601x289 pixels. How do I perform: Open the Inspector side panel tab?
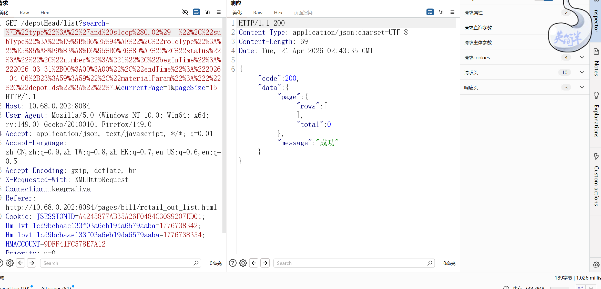coord(596,20)
